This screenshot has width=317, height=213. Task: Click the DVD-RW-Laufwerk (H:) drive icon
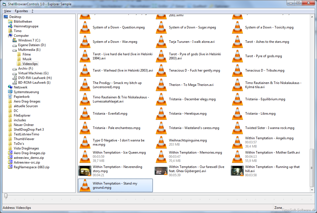tap(15, 78)
